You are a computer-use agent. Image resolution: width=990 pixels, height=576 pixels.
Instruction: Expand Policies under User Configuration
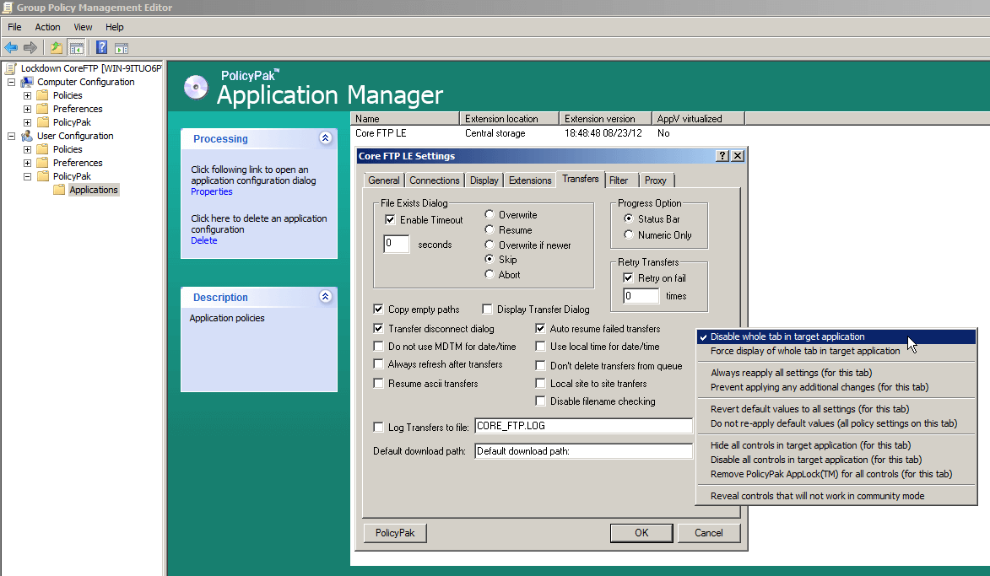(27, 149)
